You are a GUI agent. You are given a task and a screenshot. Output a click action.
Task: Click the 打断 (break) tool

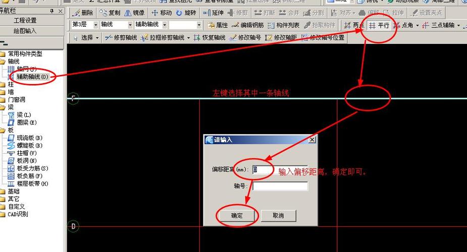coord(265,13)
